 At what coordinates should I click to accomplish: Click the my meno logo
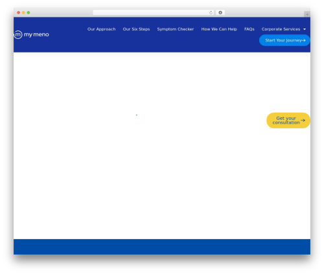click(32, 34)
